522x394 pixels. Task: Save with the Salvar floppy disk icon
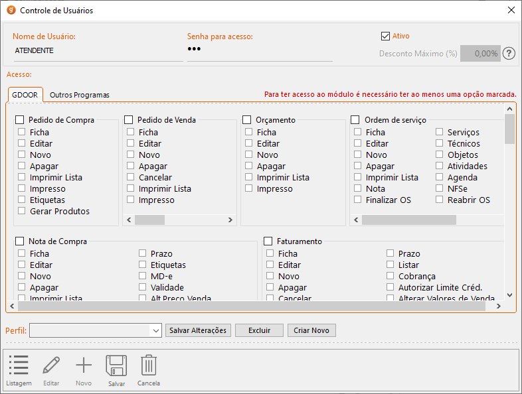coord(116,365)
